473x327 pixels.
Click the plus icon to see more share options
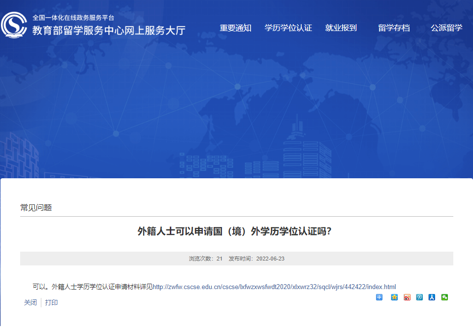[379, 297]
